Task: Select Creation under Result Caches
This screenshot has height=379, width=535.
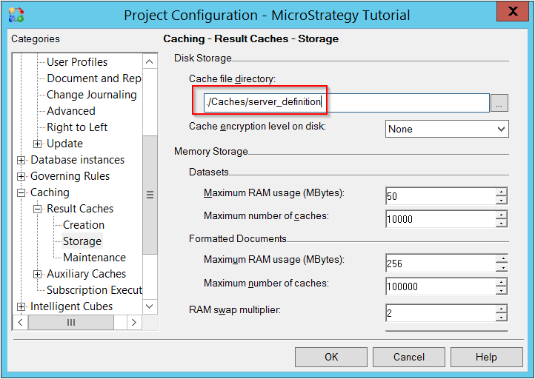Action: [x=83, y=225]
